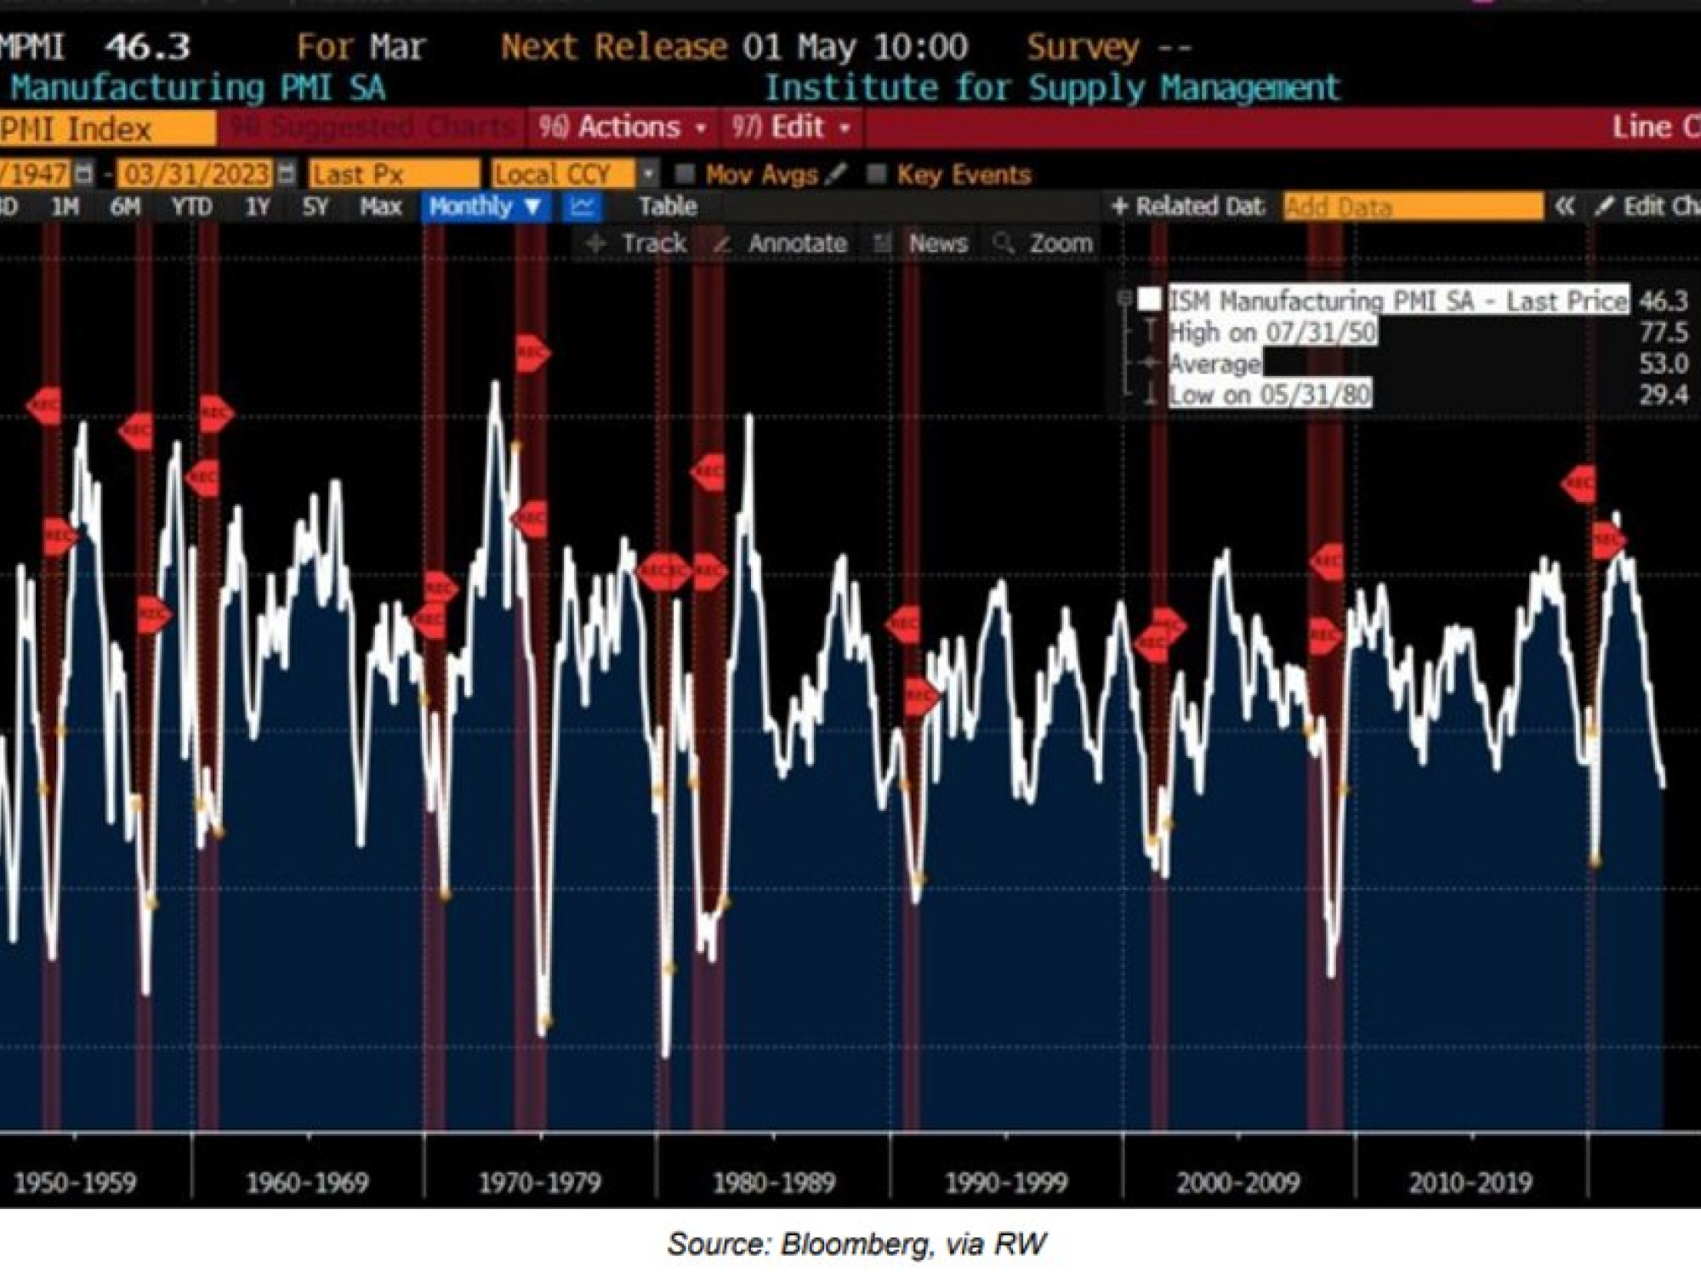Click the Average legend label
The image size is (1701, 1276).
point(1215,364)
